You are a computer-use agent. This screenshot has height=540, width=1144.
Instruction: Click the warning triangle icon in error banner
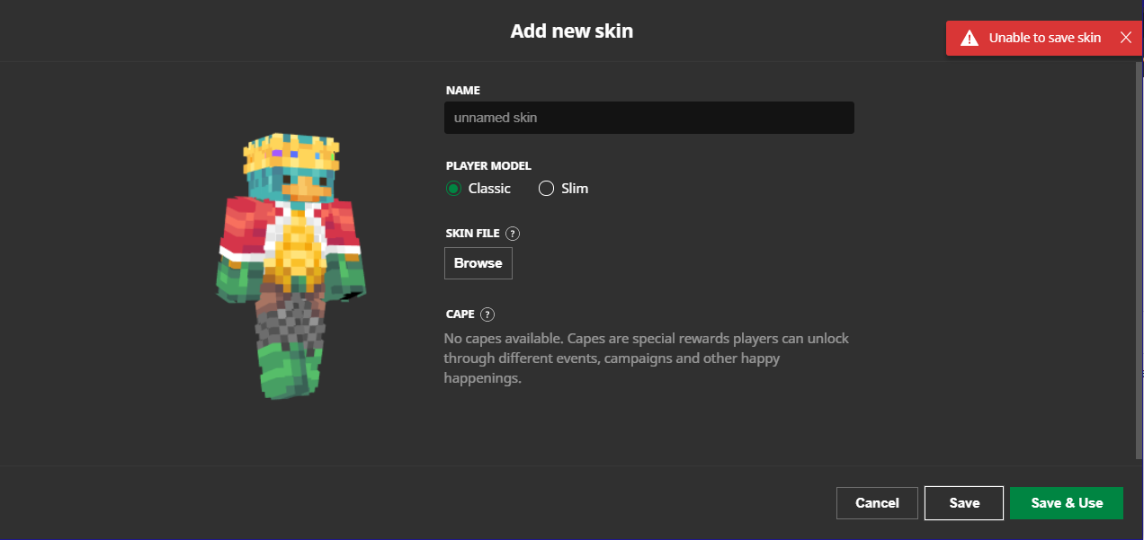(969, 38)
